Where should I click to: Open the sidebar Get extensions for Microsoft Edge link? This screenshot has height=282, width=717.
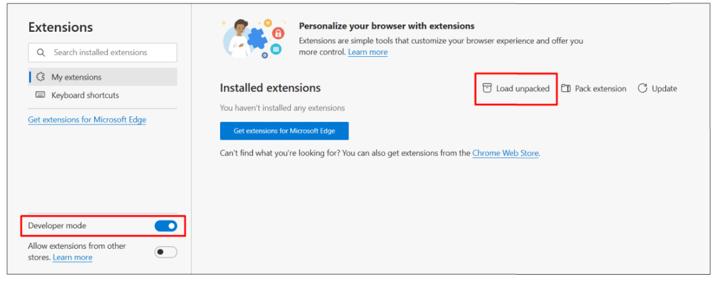(87, 120)
